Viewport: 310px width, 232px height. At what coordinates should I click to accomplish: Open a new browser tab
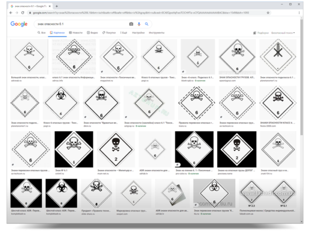coord(57,6)
